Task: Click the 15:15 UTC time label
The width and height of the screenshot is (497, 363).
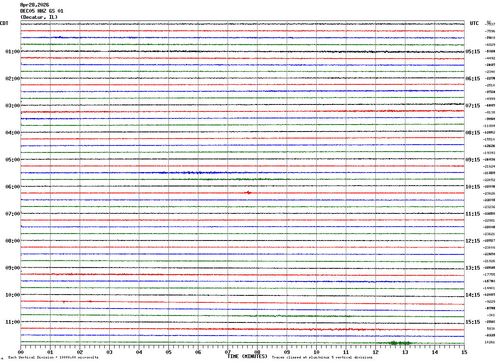Action: pyautogui.click(x=473, y=322)
